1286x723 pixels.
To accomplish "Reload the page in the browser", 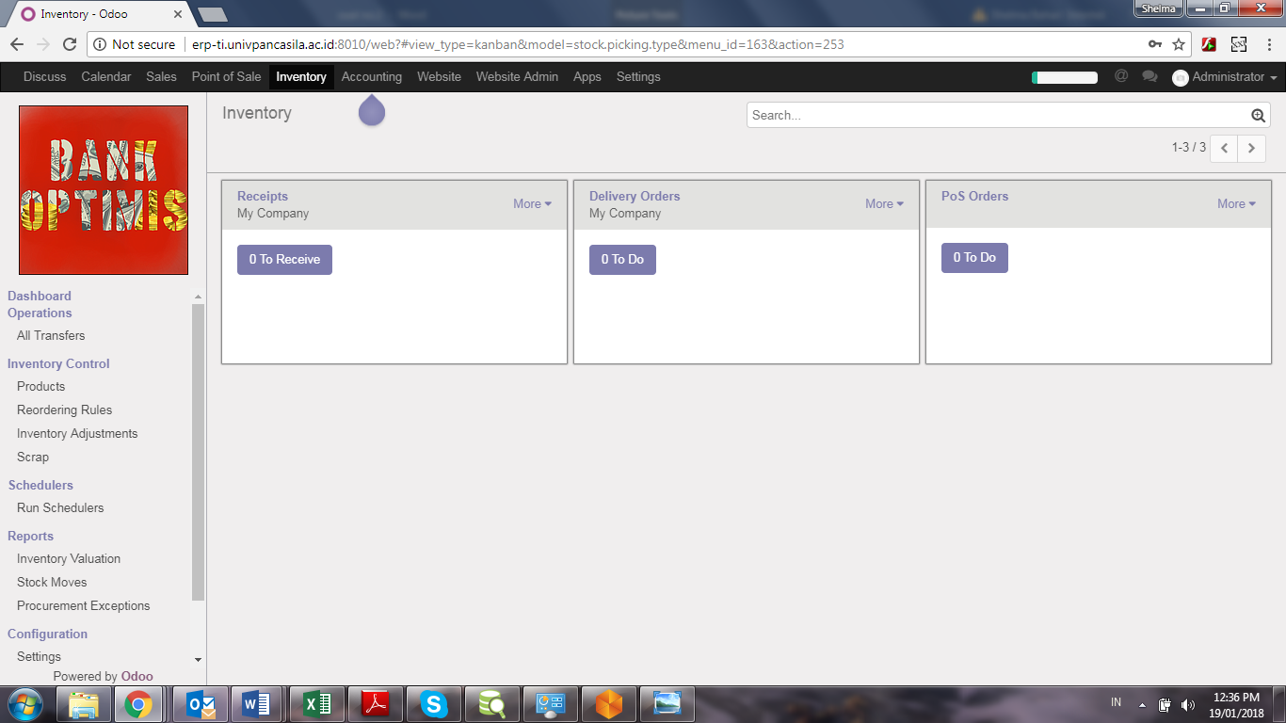I will click(70, 44).
